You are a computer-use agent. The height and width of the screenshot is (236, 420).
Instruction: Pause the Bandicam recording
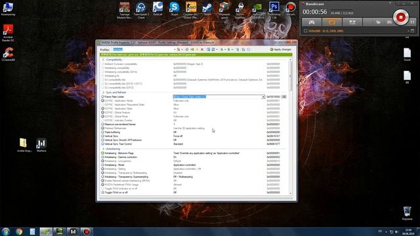pos(413,22)
